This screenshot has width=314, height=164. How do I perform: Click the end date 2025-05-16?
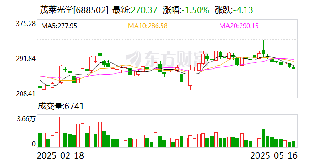tap(274, 155)
